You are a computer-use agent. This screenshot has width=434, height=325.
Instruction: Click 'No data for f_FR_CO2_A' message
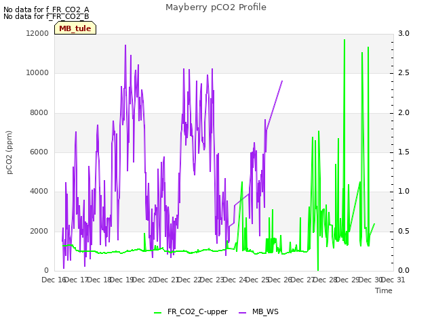(x=46, y=9)
